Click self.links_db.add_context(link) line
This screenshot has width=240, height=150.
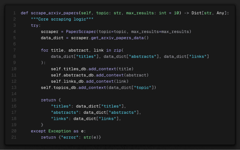click(90, 81)
